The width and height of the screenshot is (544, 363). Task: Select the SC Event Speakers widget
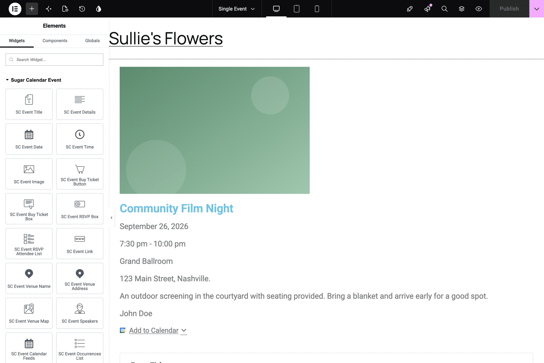(80, 313)
